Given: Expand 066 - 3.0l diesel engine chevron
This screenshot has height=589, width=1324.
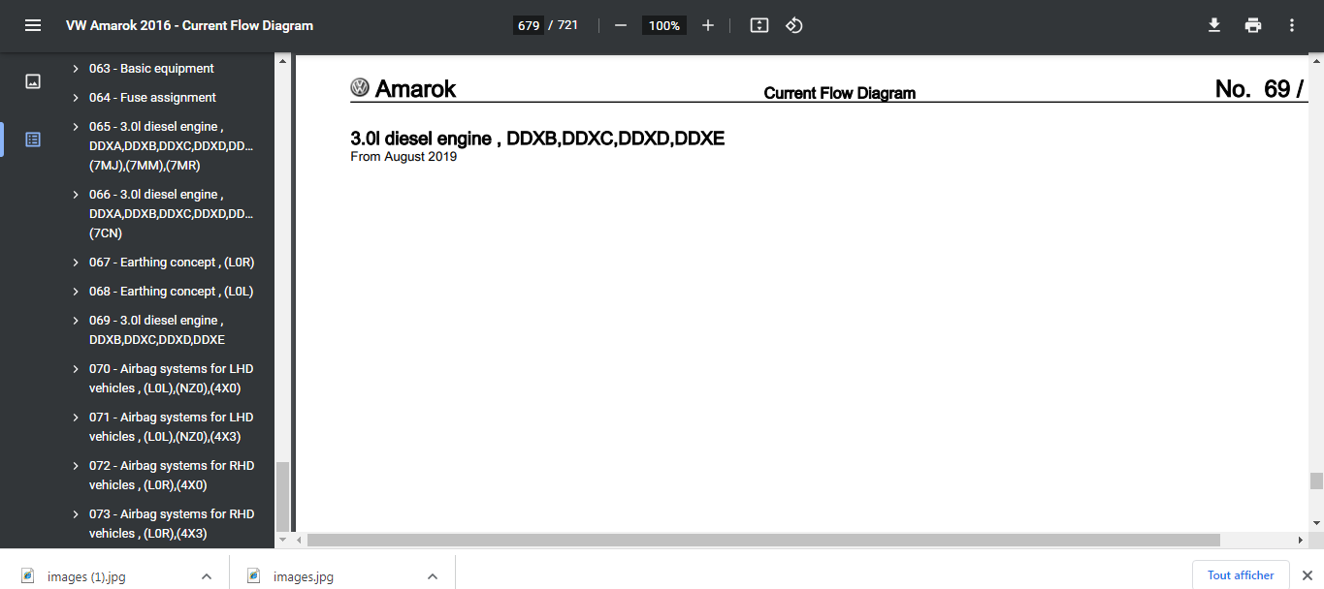Looking at the screenshot, I should click(x=76, y=195).
